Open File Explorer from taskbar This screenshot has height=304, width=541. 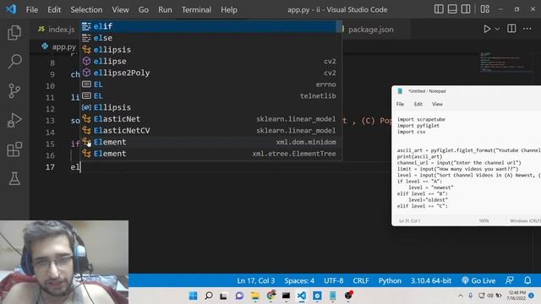coord(255,296)
